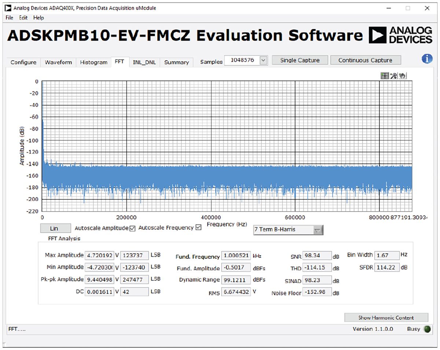440x350 pixels.
Task: Click the Show Harmonic Content button
Action: coord(386,318)
